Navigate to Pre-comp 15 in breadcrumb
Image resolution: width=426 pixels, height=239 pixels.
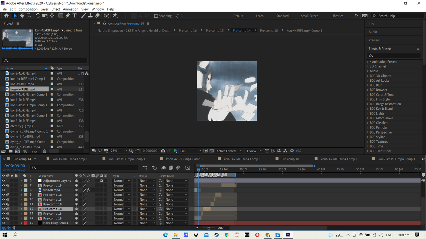click(x=215, y=30)
